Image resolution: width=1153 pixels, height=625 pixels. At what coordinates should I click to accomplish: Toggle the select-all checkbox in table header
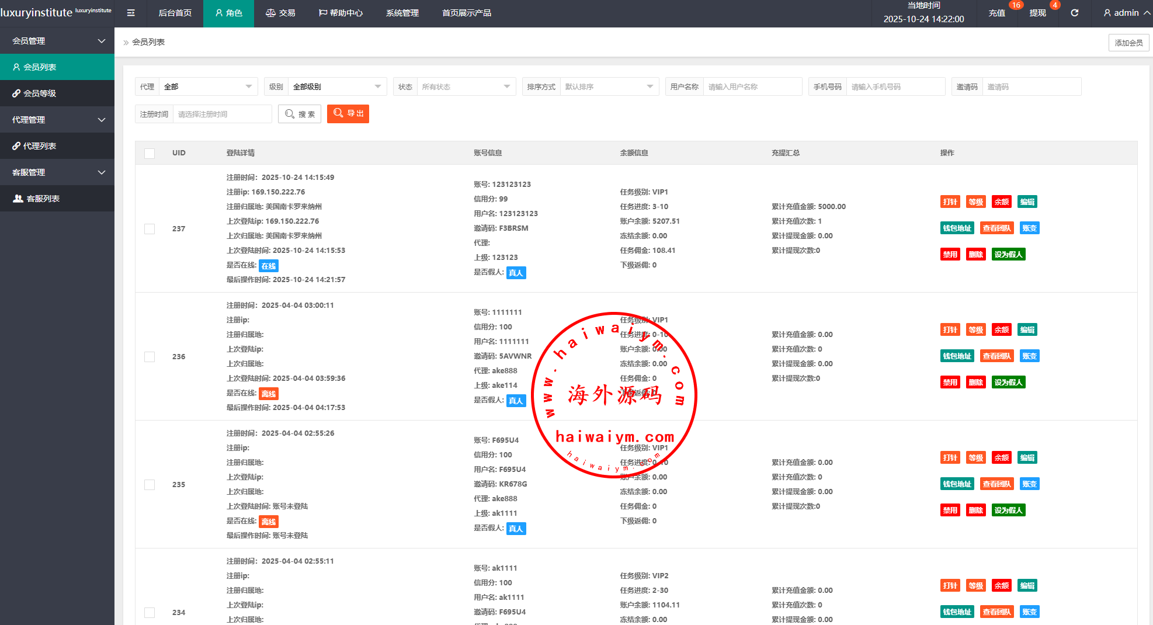tap(150, 153)
